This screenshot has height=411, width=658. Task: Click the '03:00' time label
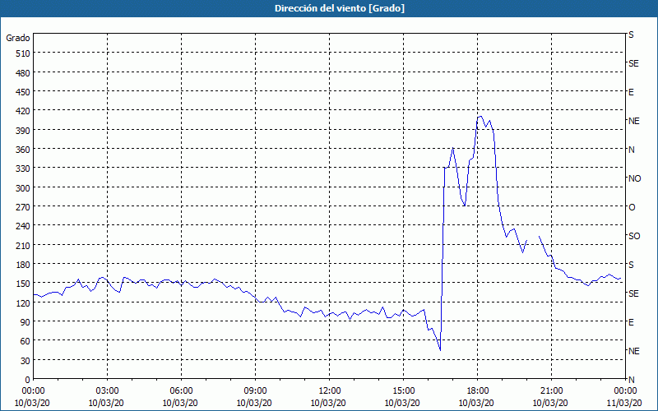107,391
